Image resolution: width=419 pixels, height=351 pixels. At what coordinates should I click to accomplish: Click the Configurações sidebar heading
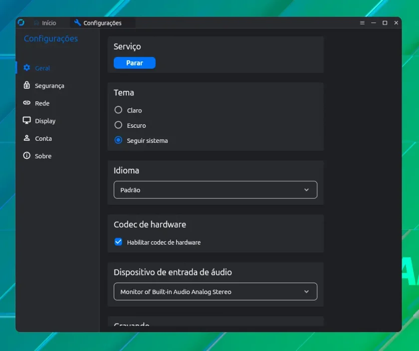click(x=51, y=39)
